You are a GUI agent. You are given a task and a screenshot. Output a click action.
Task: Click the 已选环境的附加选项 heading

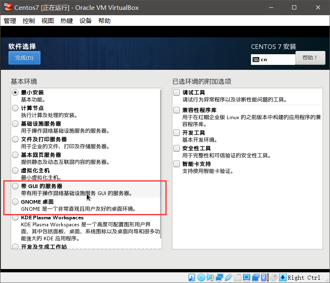click(202, 81)
